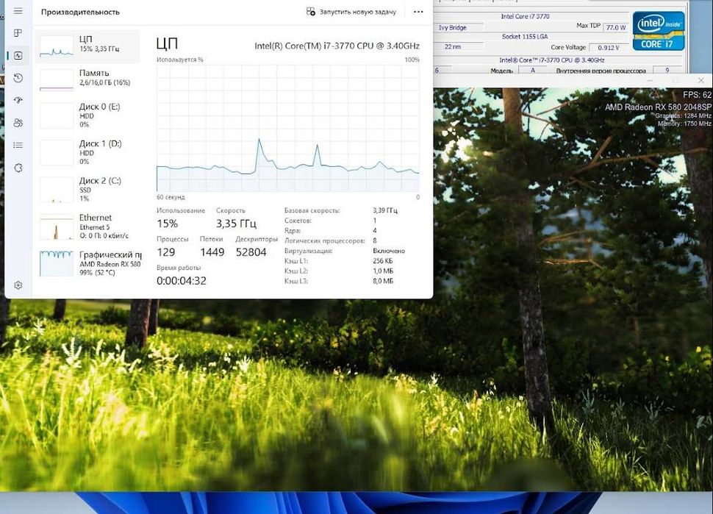Open Task Manager settings gear icon
Viewport: 713px width, 514px height.
[x=18, y=285]
